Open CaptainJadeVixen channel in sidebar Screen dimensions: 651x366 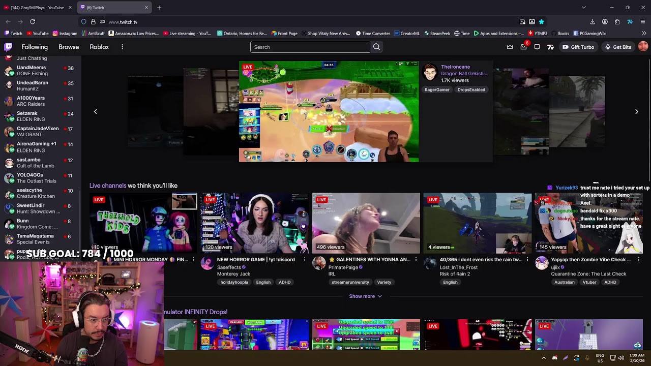pos(41,132)
